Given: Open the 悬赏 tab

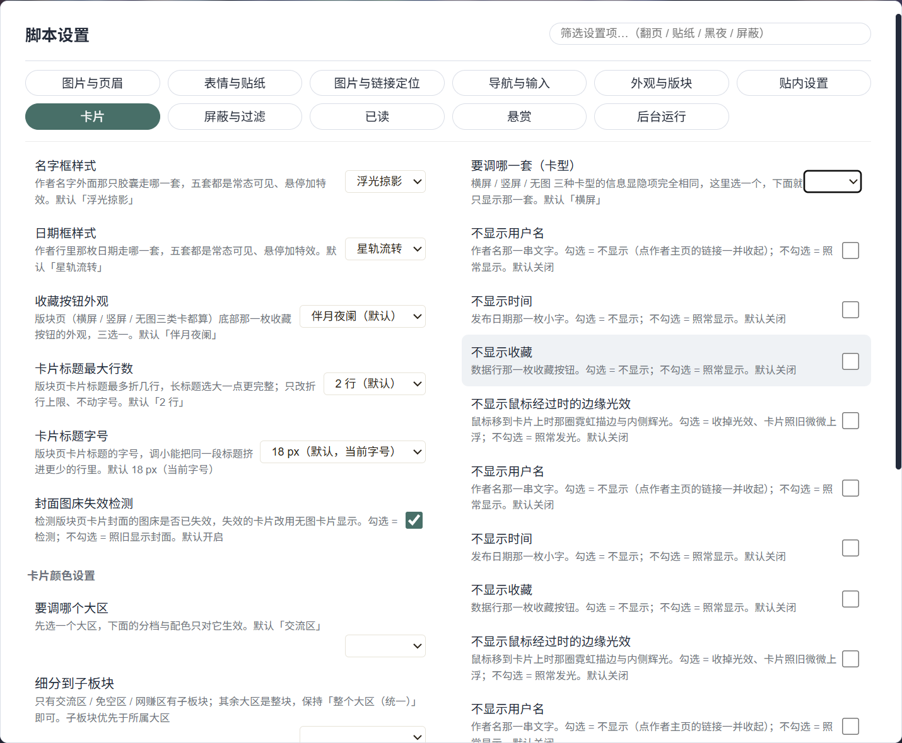Looking at the screenshot, I should [x=519, y=117].
